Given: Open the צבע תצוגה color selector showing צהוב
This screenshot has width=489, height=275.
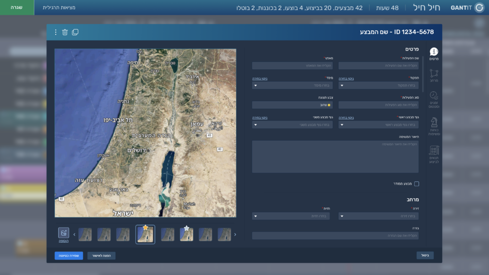Looking at the screenshot, I should coord(292,105).
